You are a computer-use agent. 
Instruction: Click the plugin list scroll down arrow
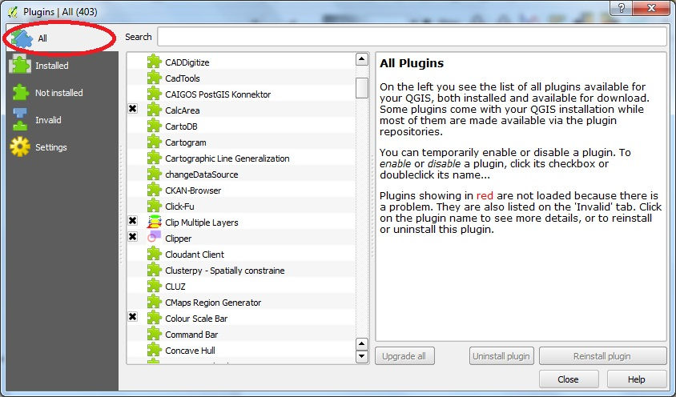click(x=362, y=356)
